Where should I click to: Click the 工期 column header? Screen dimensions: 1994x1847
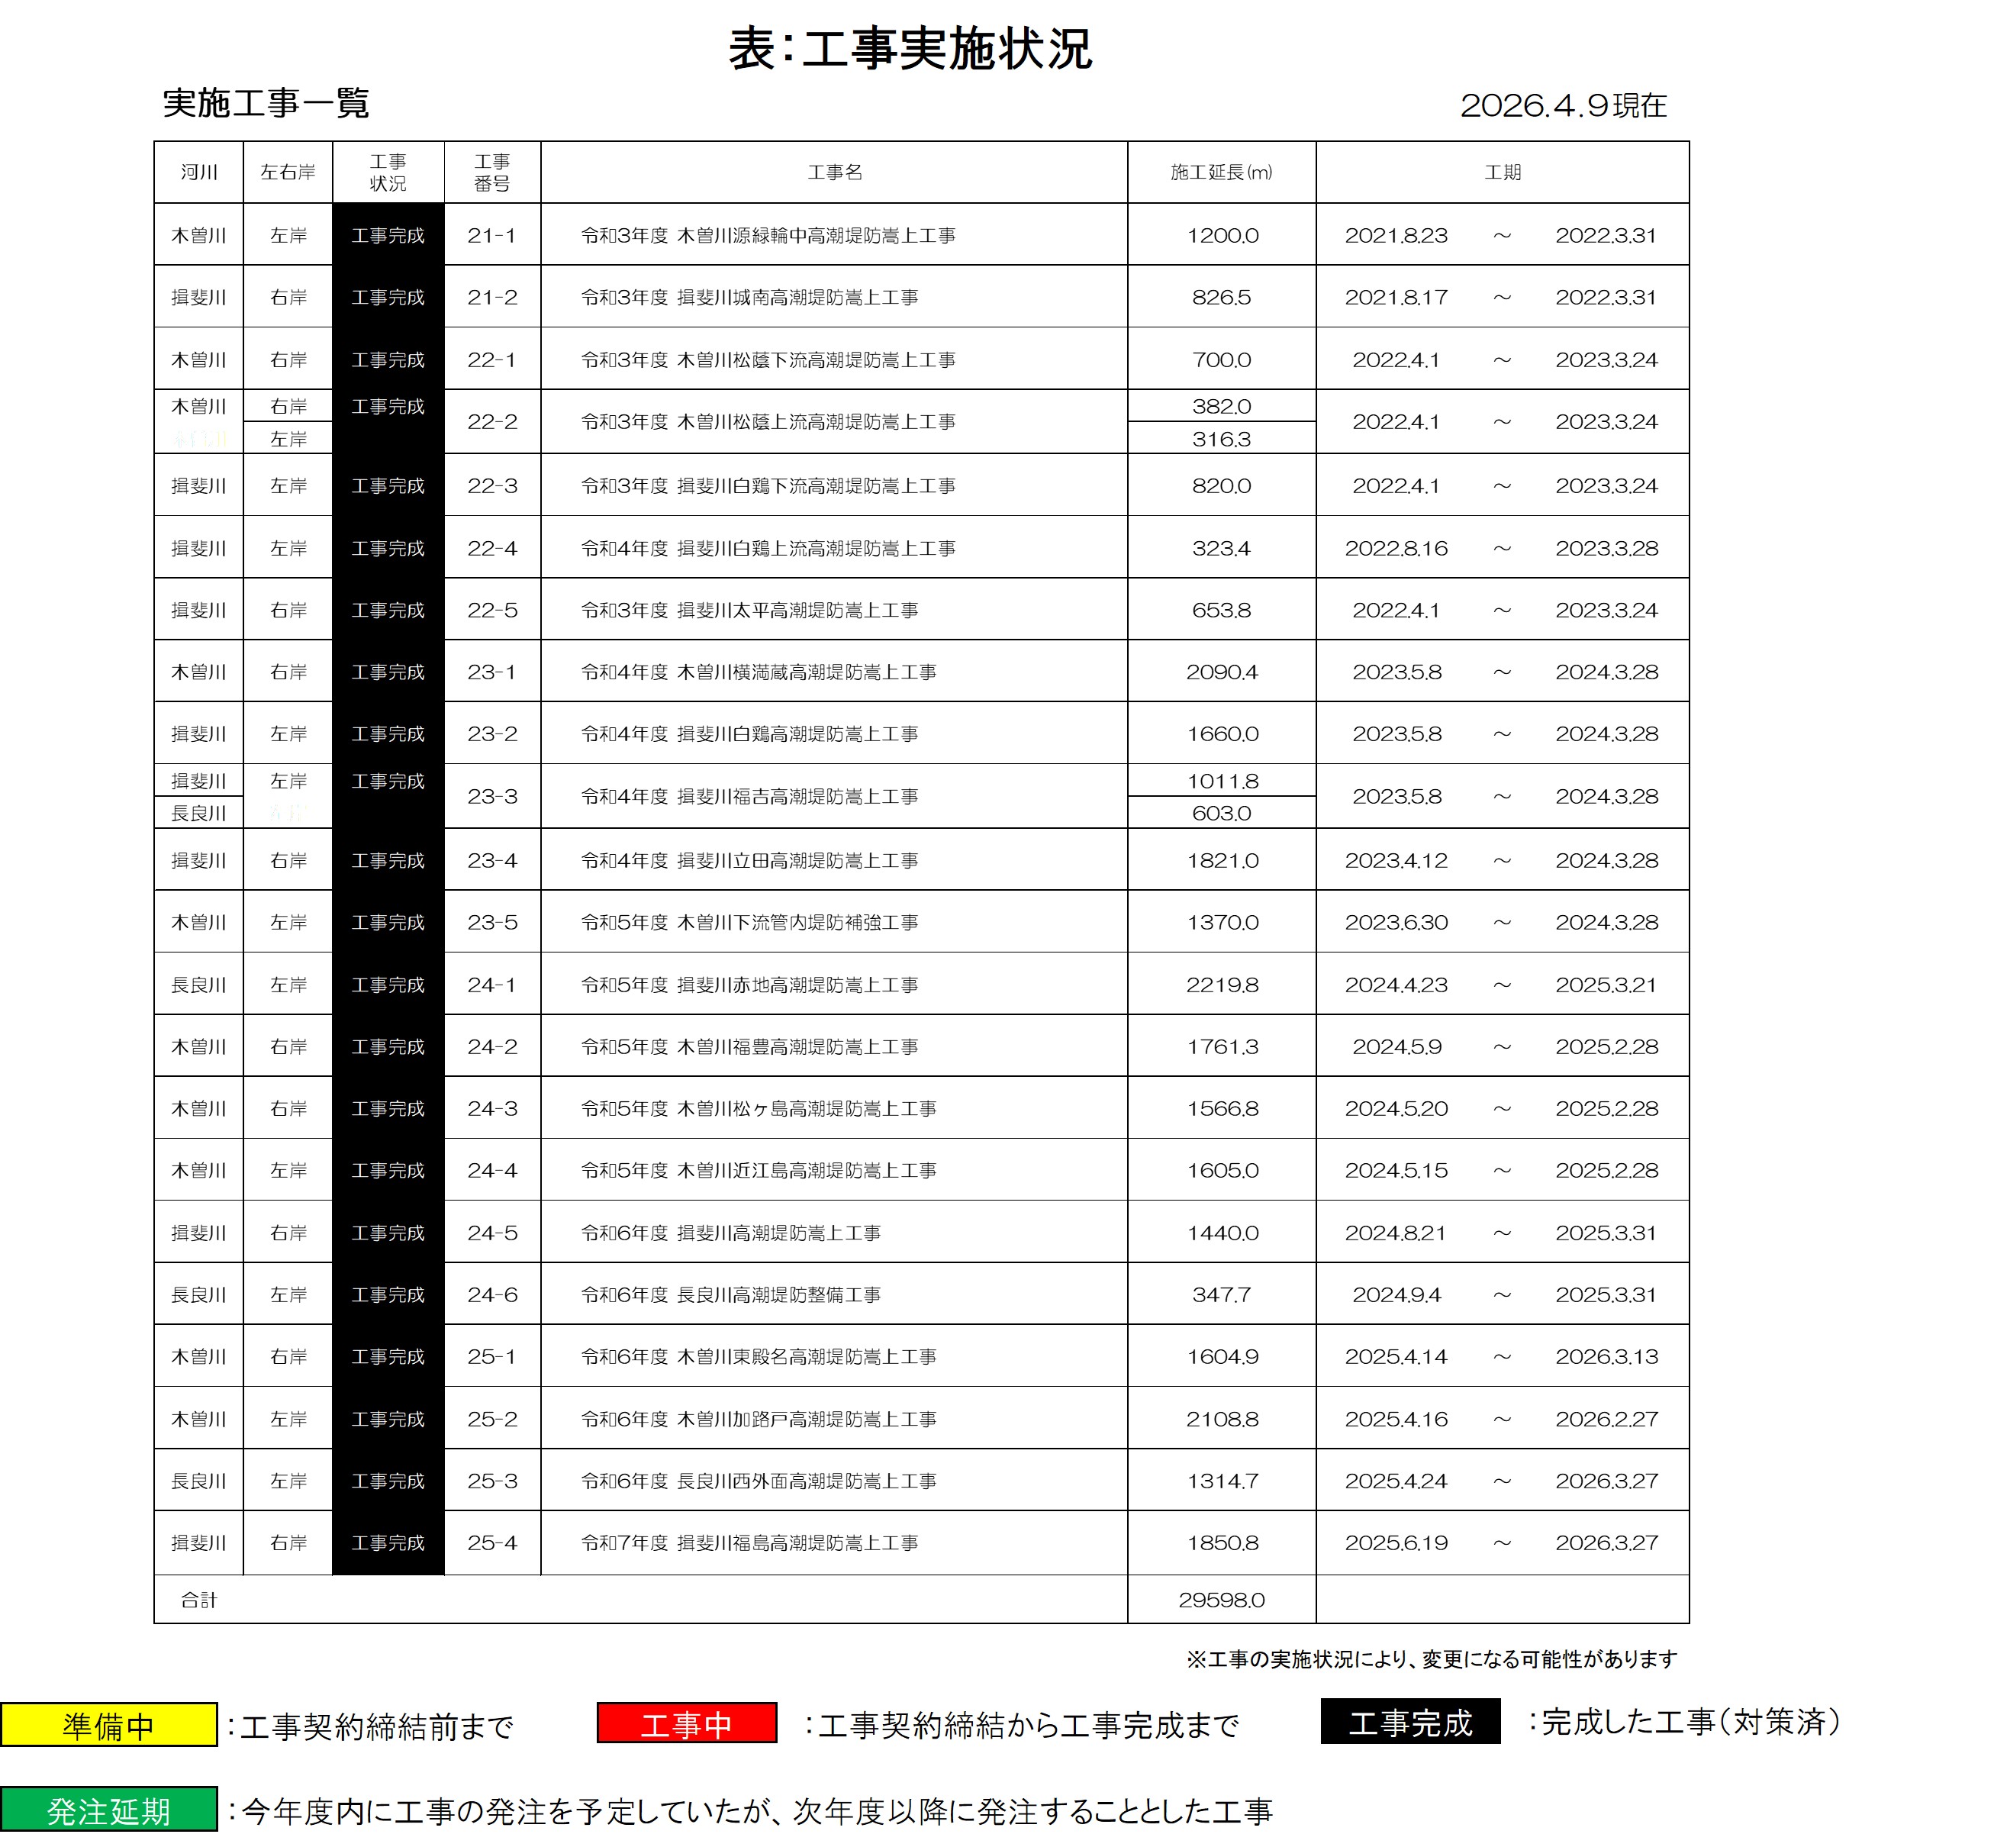click(1501, 172)
